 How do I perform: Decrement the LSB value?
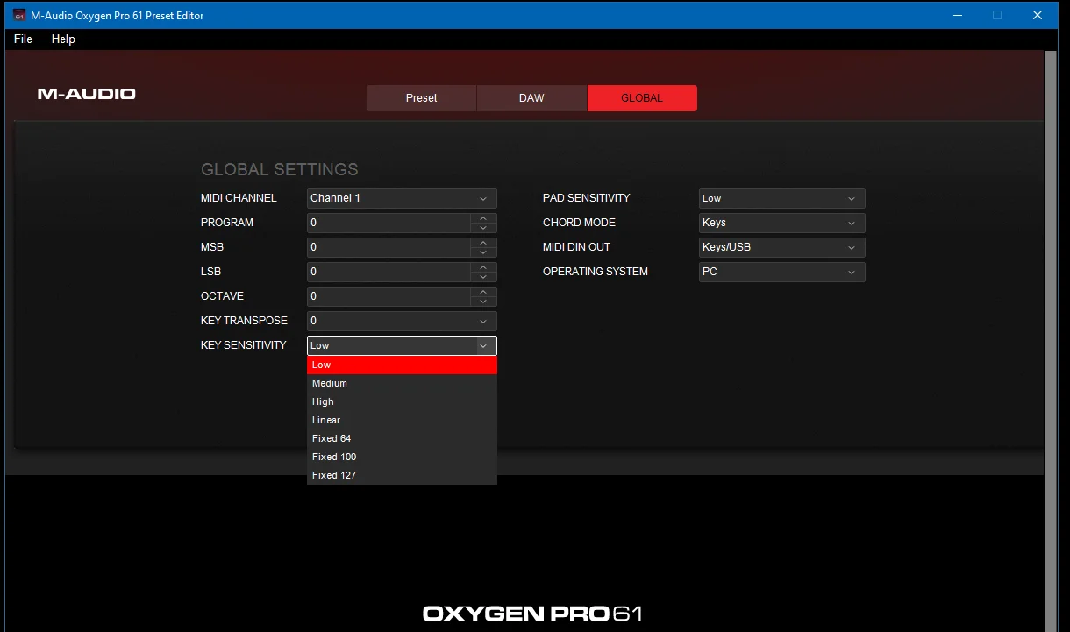click(x=483, y=277)
